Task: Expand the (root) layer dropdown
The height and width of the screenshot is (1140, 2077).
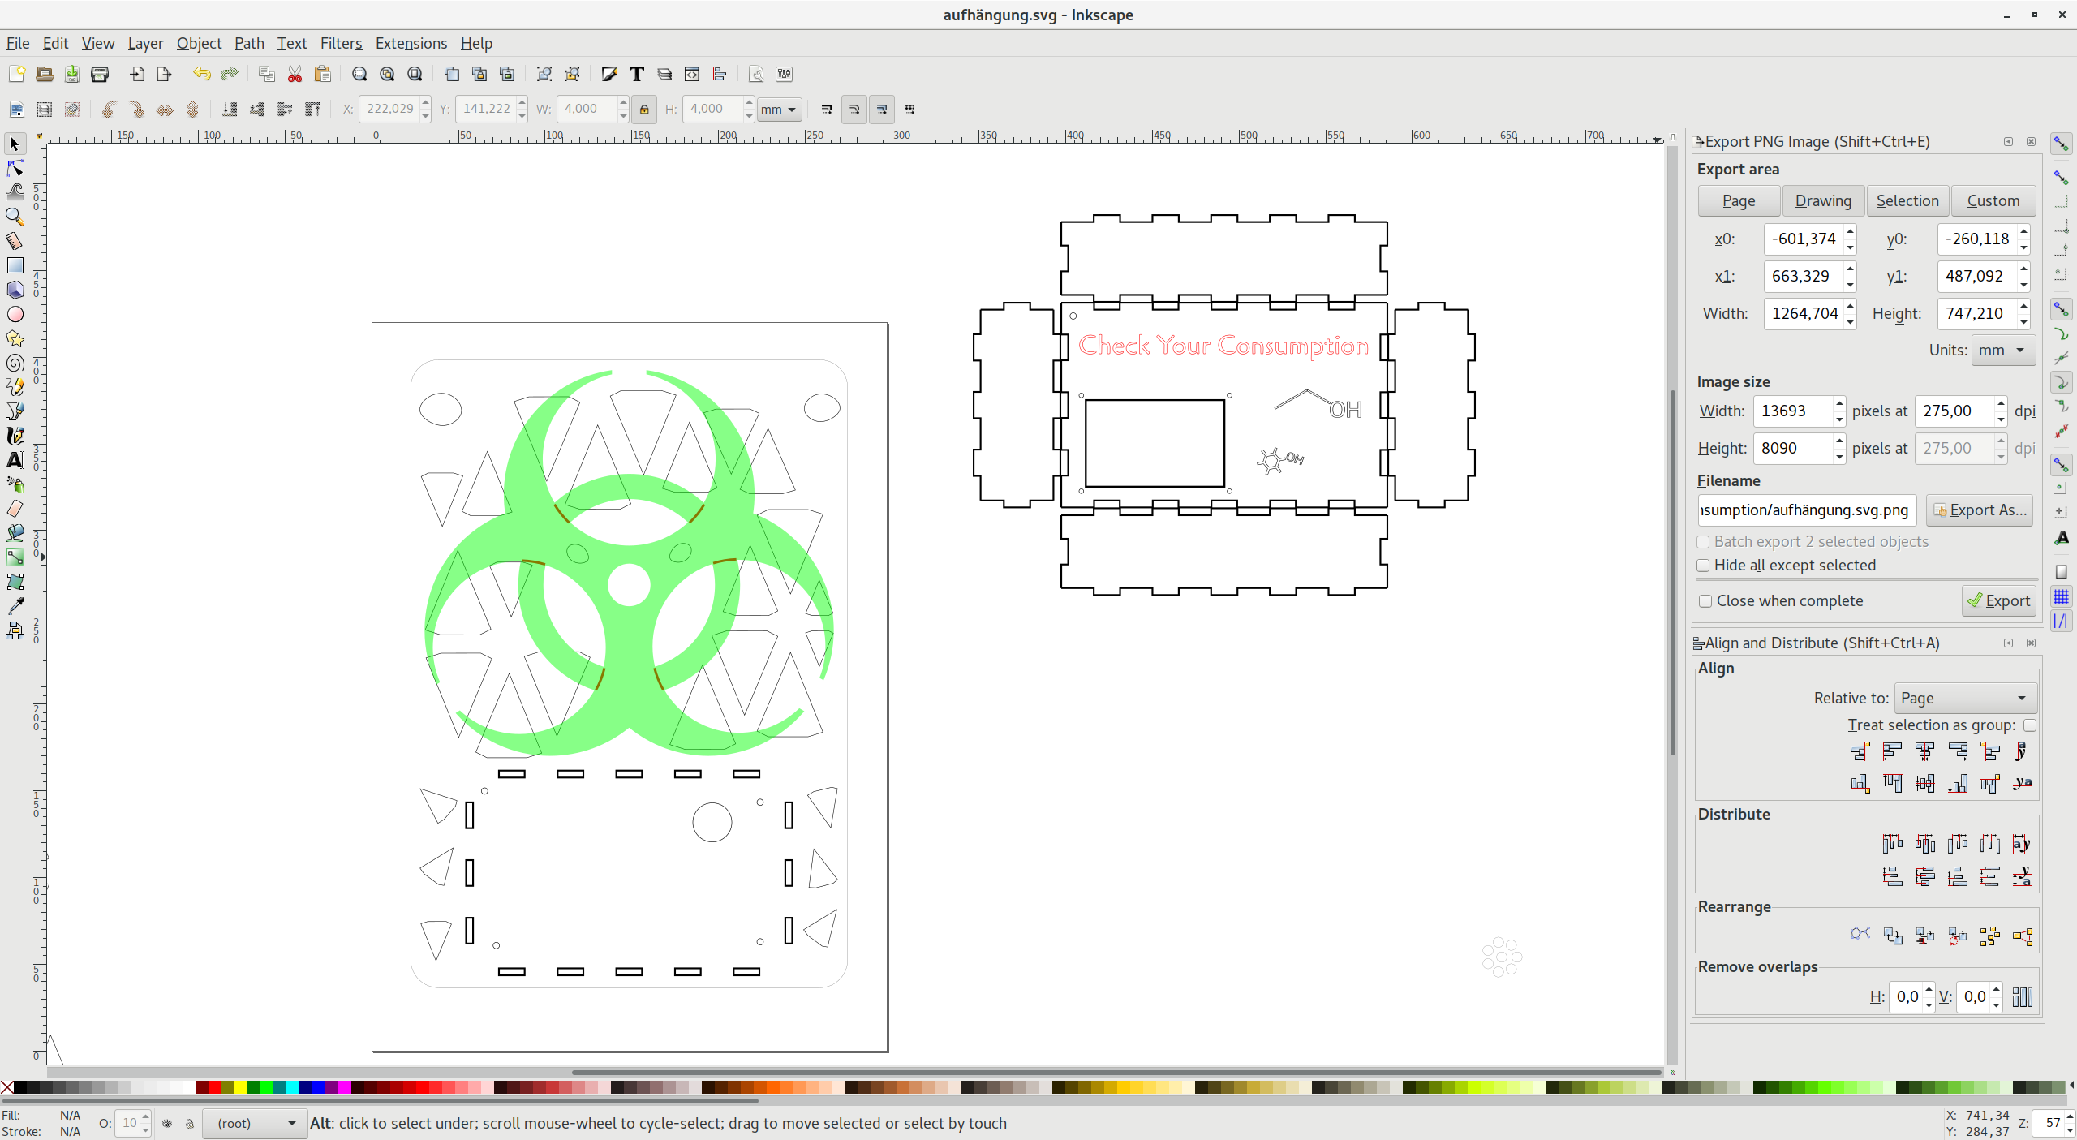Action: (255, 1123)
